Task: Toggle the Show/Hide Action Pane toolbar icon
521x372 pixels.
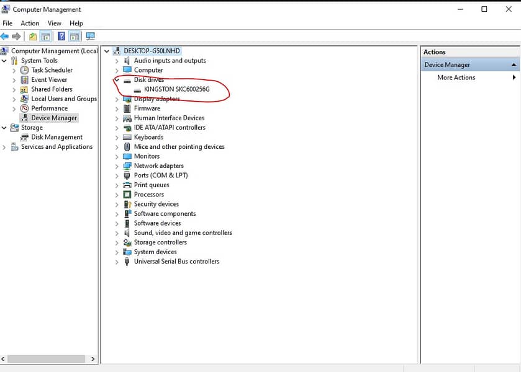Action: pyautogui.click(x=75, y=36)
